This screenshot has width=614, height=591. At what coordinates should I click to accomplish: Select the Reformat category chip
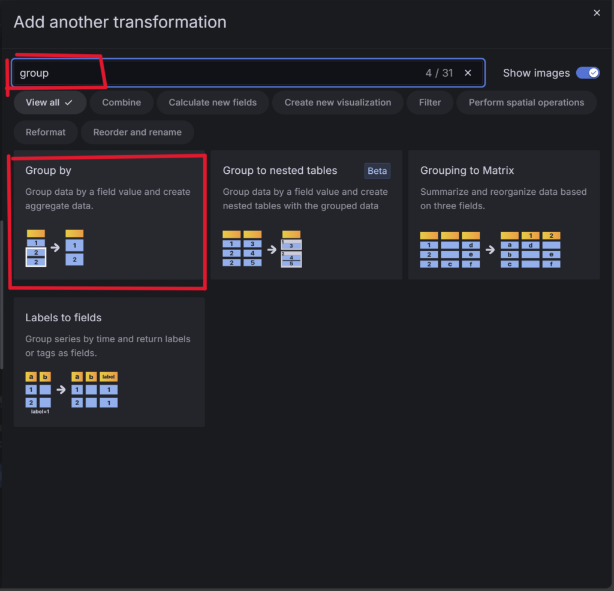46,132
